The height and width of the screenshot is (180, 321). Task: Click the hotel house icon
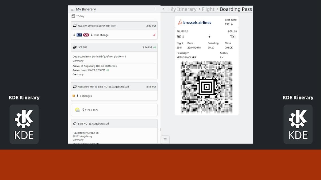point(75,124)
